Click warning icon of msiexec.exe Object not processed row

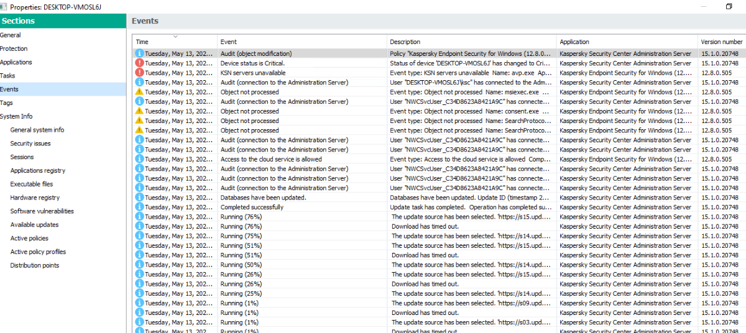140,92
